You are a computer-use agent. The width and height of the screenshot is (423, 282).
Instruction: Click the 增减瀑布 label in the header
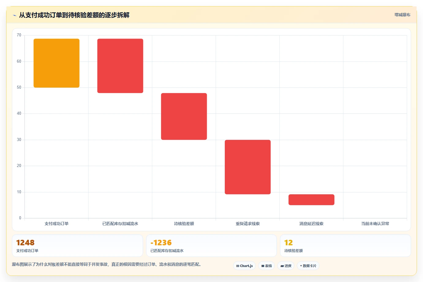coord(402,15)
